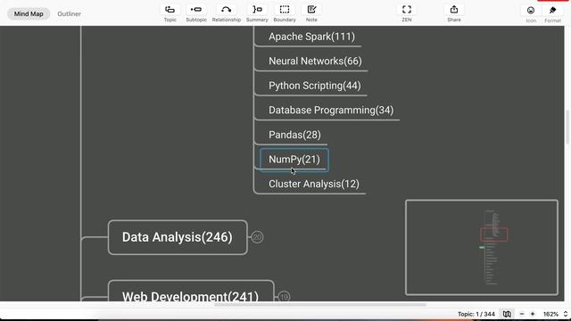
Task: Click the horizontal scrollbar thumb
Action: tap(319, 305)
